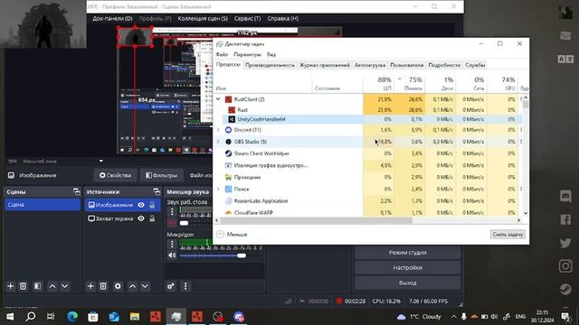Delete selected source with trash icon

coord(103,286)
